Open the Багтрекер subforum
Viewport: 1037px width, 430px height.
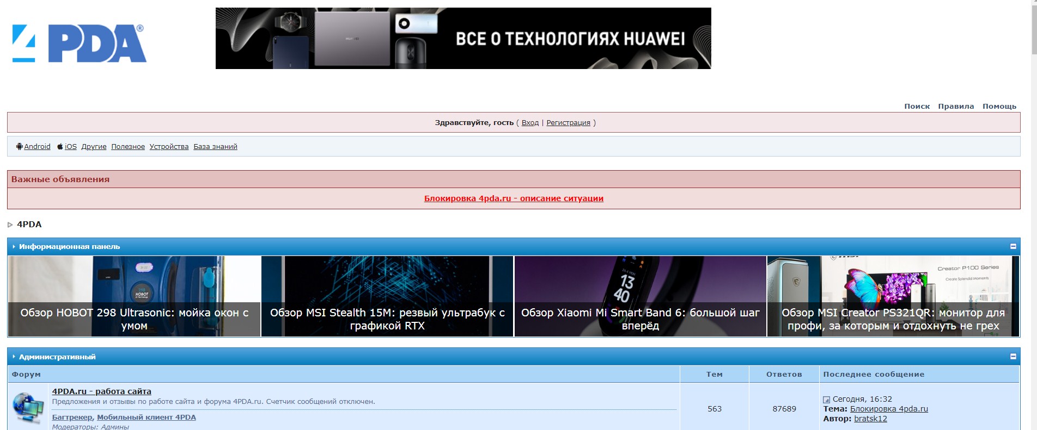tap(72, 417)
